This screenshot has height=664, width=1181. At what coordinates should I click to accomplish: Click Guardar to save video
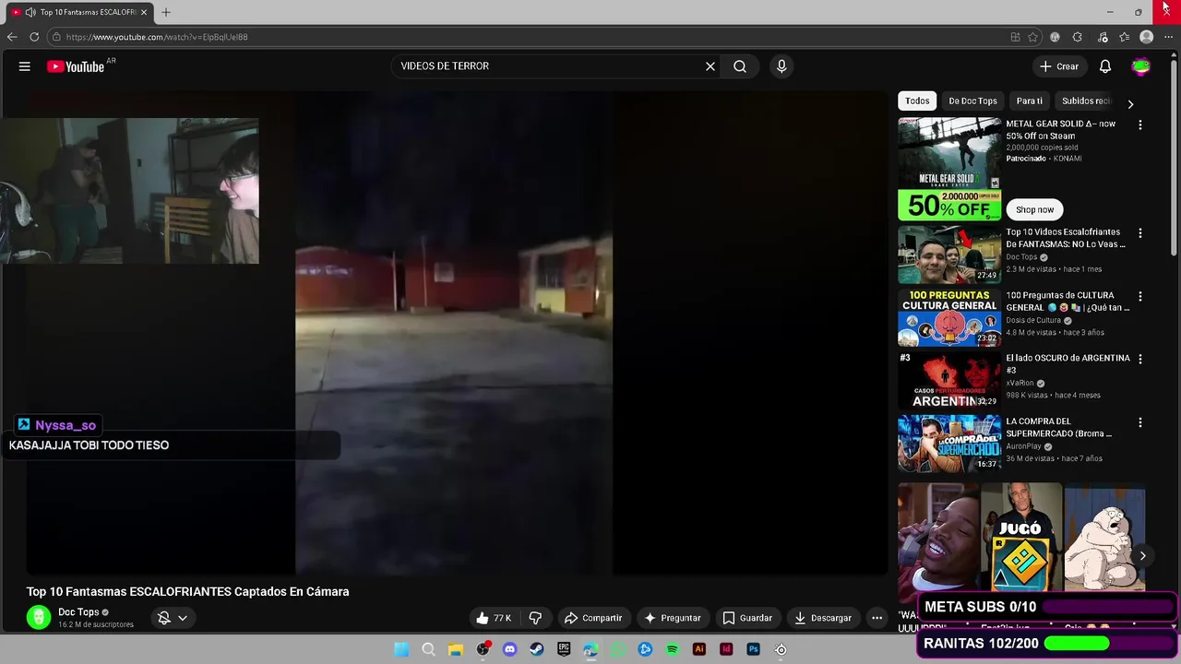(747, 618)
